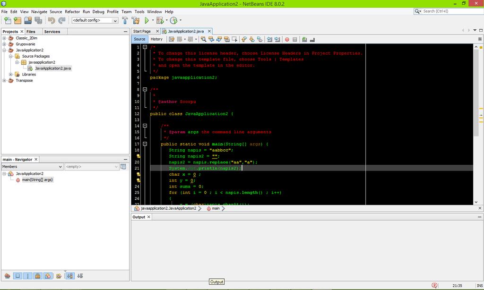Click the Stop Macro Recording square icon
The height and width of the screenshot is (290, 484).
(295, 40)
